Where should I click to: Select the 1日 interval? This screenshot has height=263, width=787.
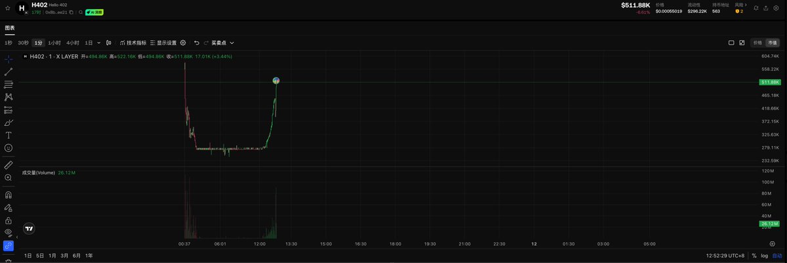89,43
